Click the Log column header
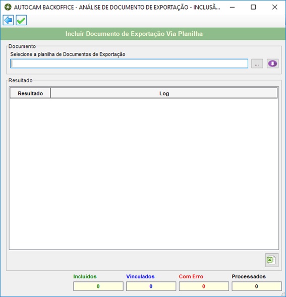286x297 pixels. (x=164, y=93)
